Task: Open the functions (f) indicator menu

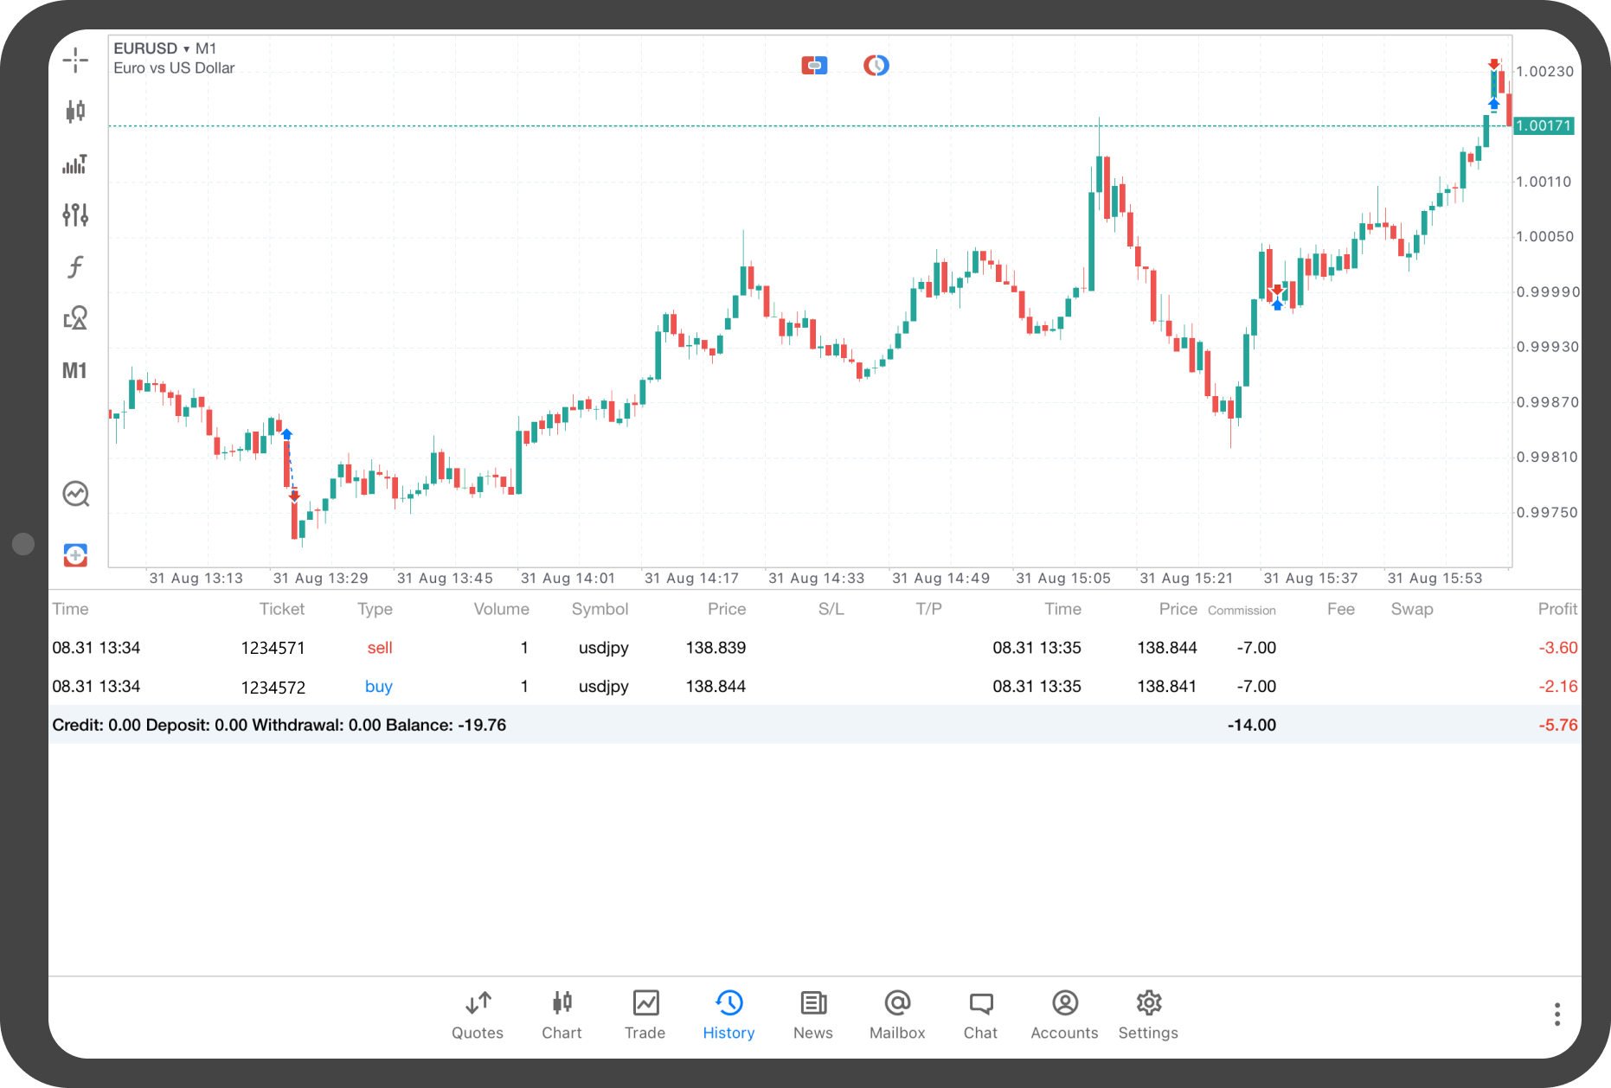Action: pyautogui.click(x=75, y=266)
